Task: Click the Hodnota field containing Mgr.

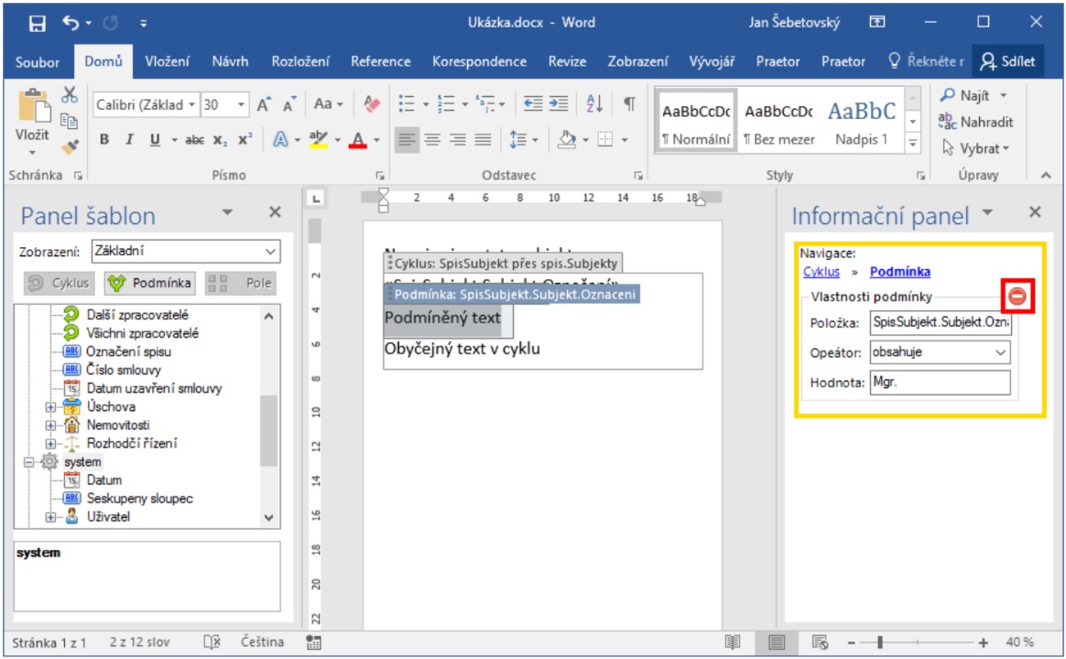Action: tap(940, 383)
